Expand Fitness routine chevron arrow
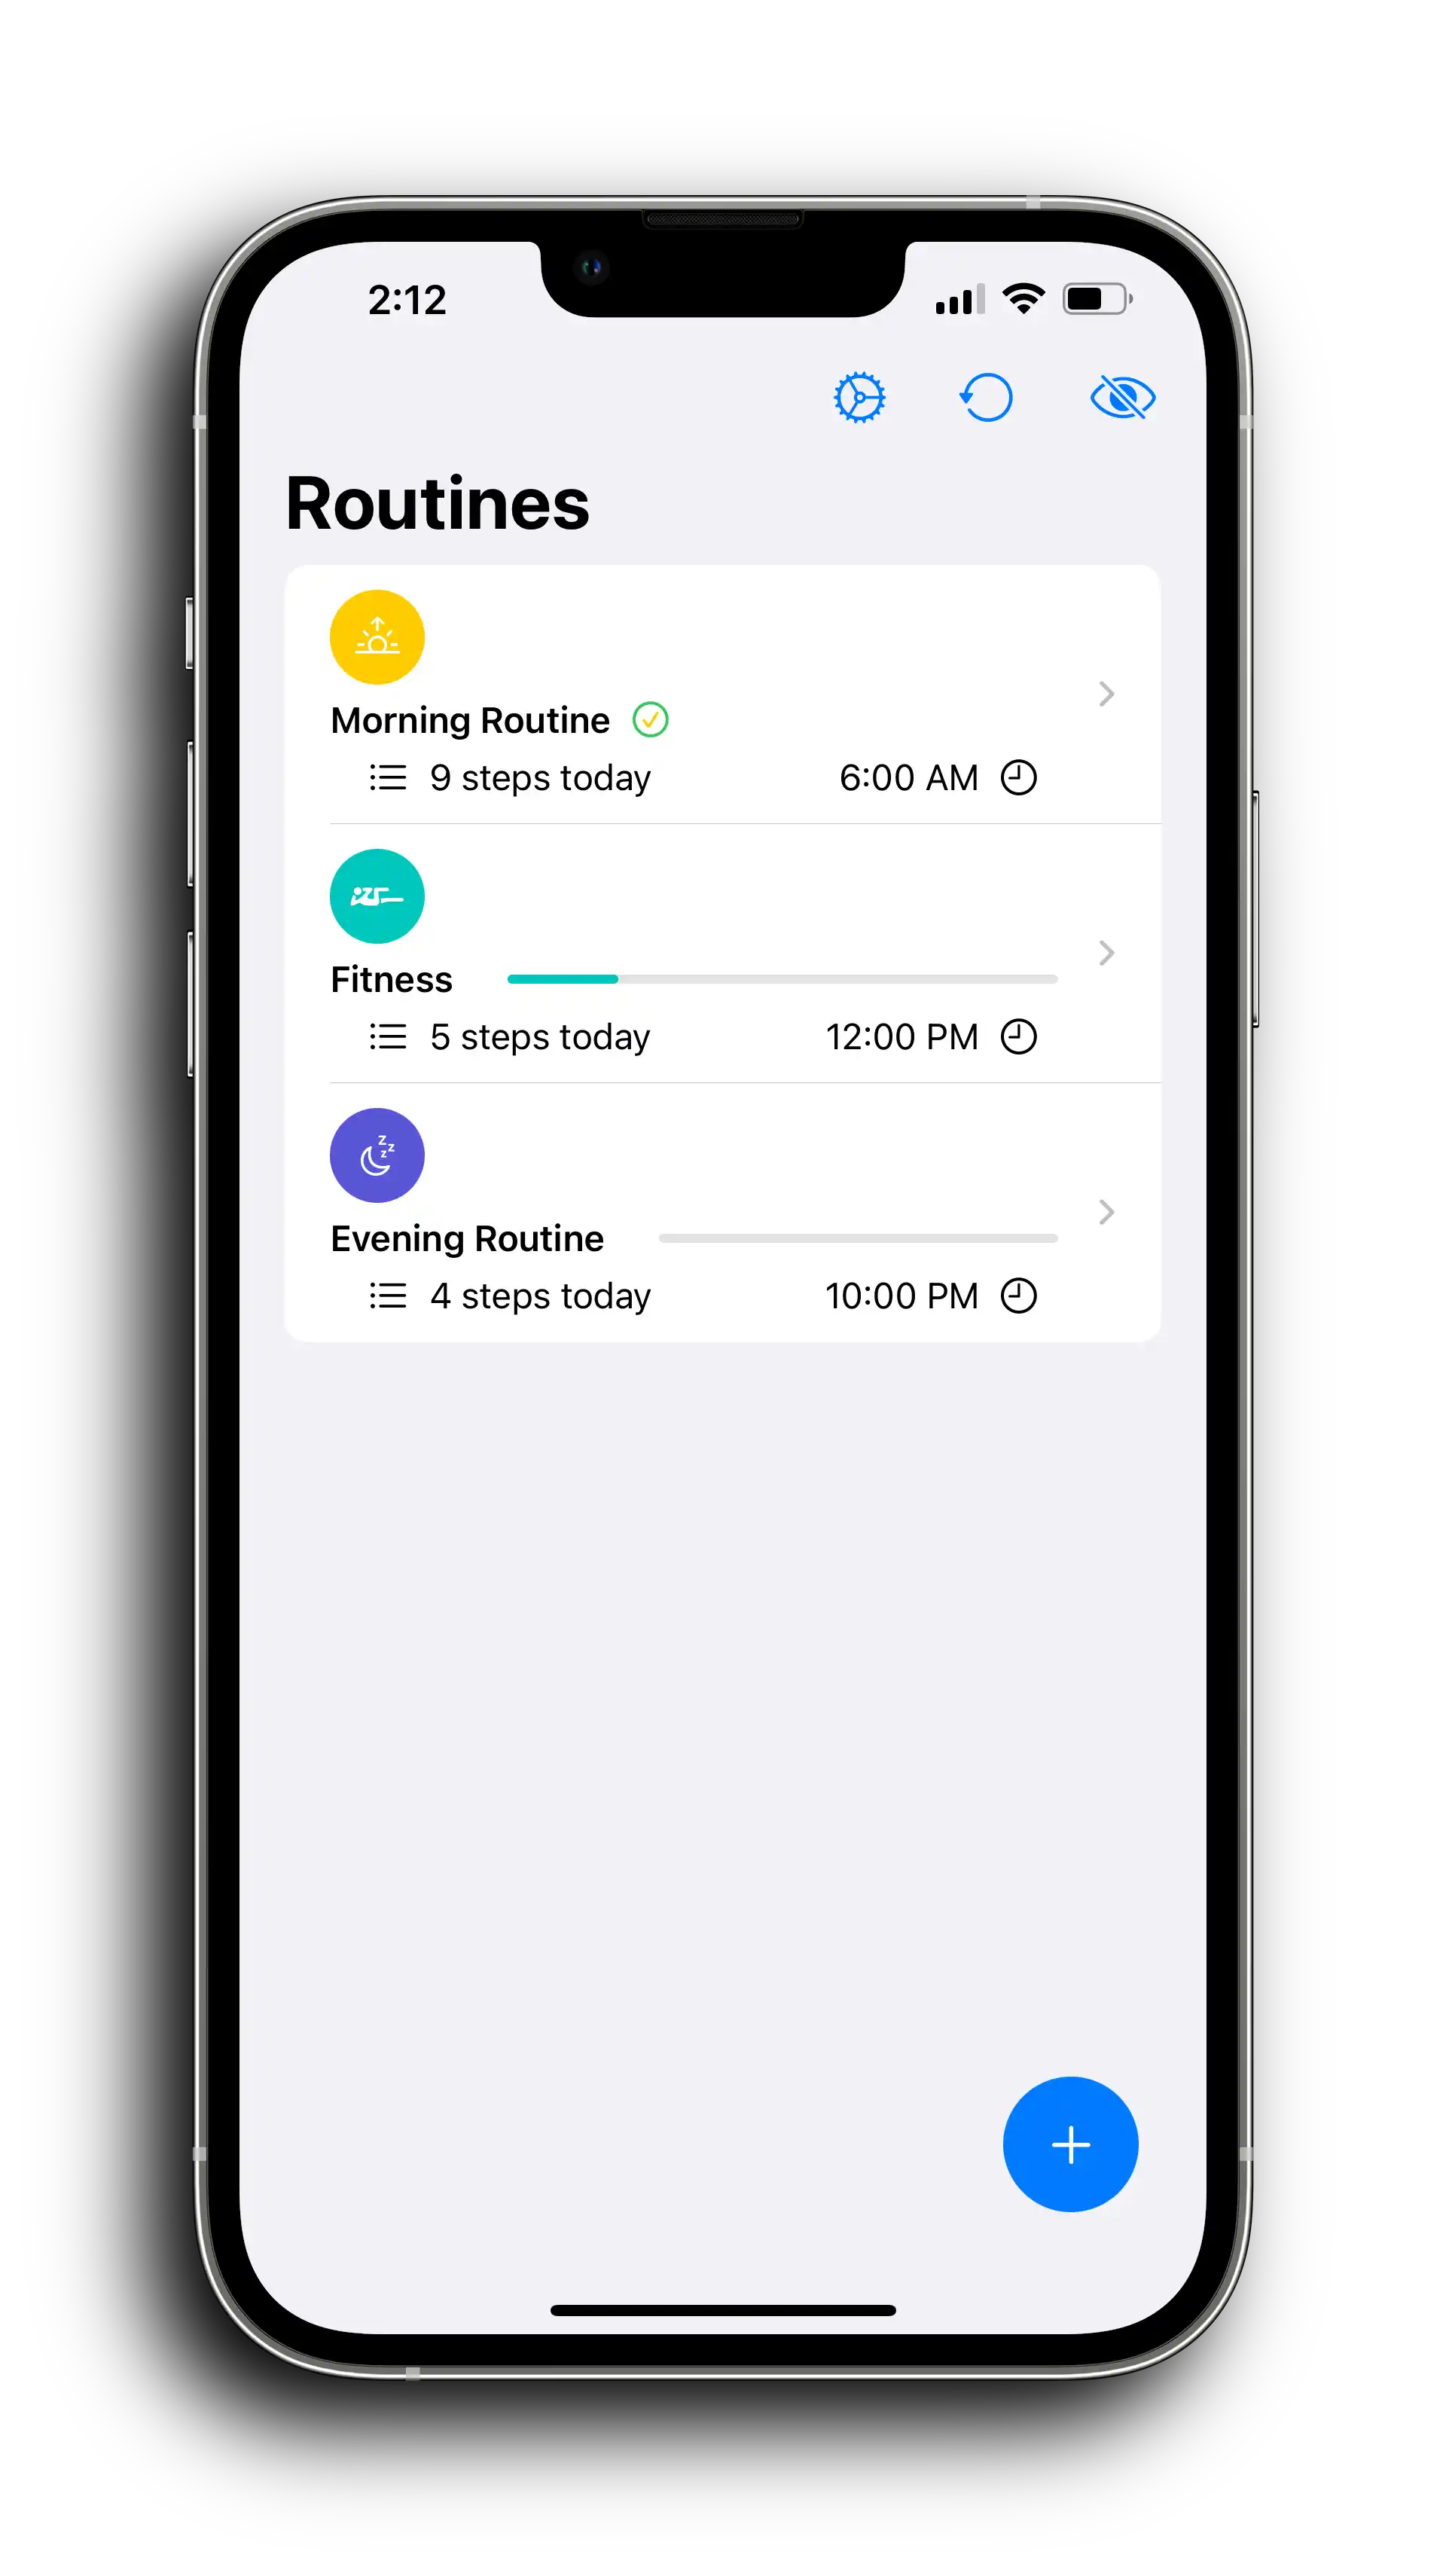This screenshot has height=2576, width=1446. coord(1106,954)
